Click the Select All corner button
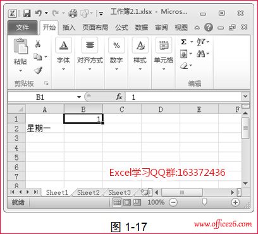Viewport: 258px width, 234px height. (x=16, y=109)
